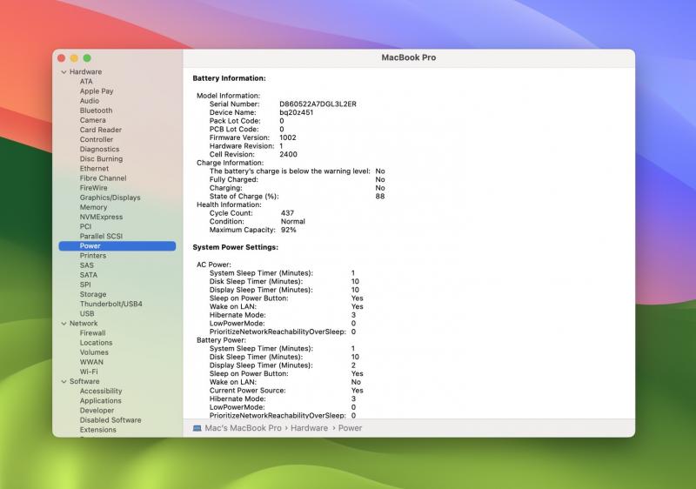Select Graphics/Displays in the sidebar
The image size is (696, 489).
click(110, 198)
